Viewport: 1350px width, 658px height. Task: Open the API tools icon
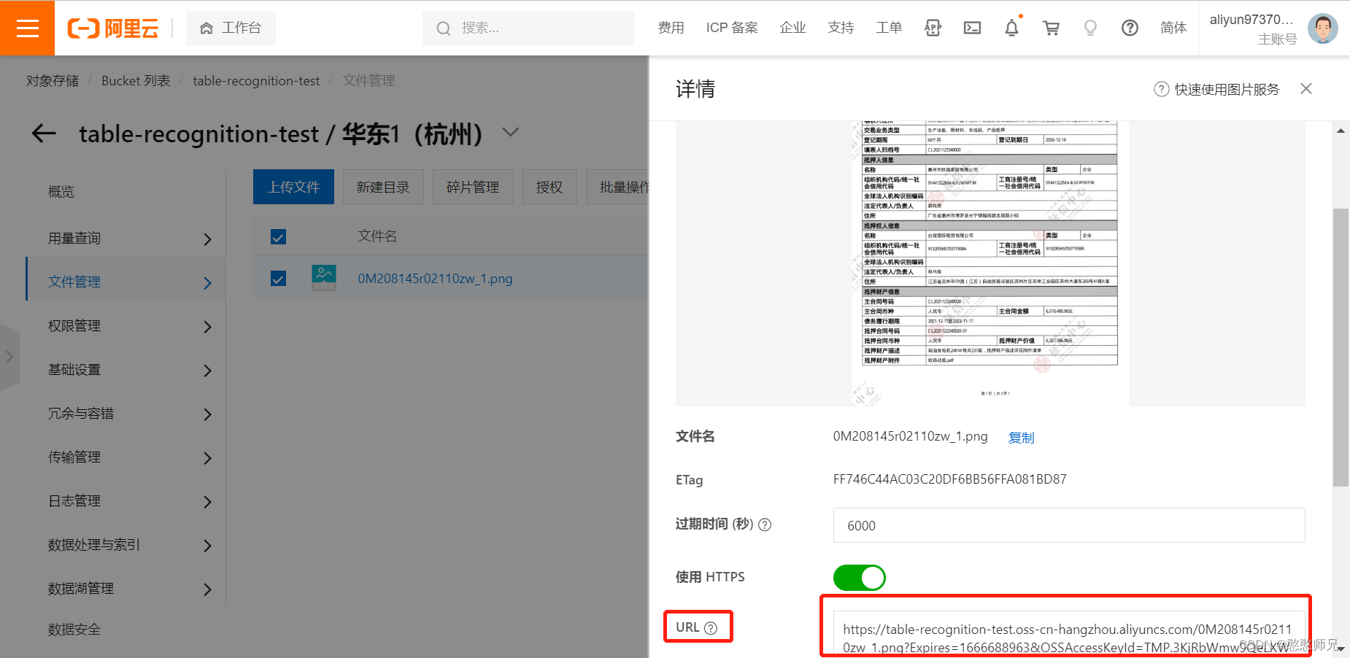pyautogui.click(x=933, y=28)
